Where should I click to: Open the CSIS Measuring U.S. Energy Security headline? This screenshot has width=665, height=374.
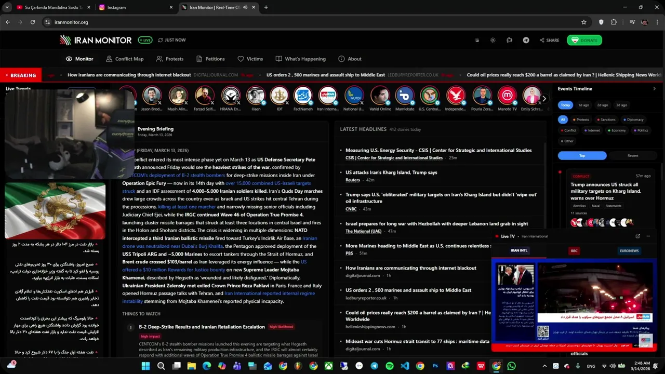(438, 150)
